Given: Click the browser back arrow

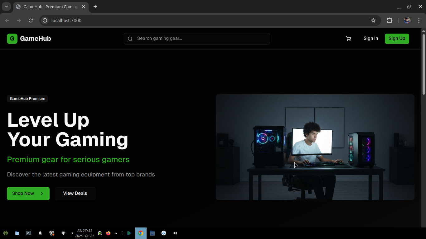Looking at the screenshot, I should point(7,20).
